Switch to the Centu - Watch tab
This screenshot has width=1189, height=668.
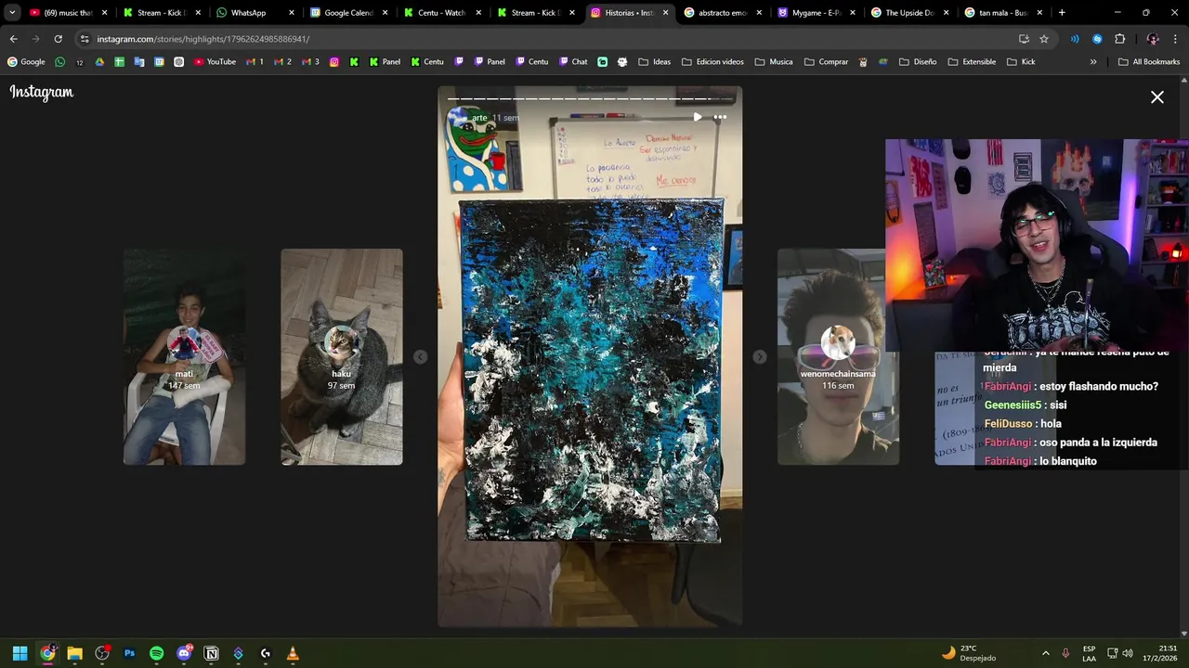click(442, 13)
